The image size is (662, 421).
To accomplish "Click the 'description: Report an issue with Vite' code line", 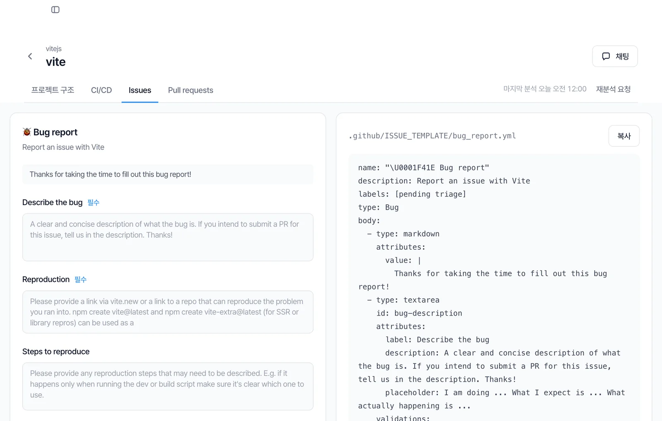I will pos(444,181).
